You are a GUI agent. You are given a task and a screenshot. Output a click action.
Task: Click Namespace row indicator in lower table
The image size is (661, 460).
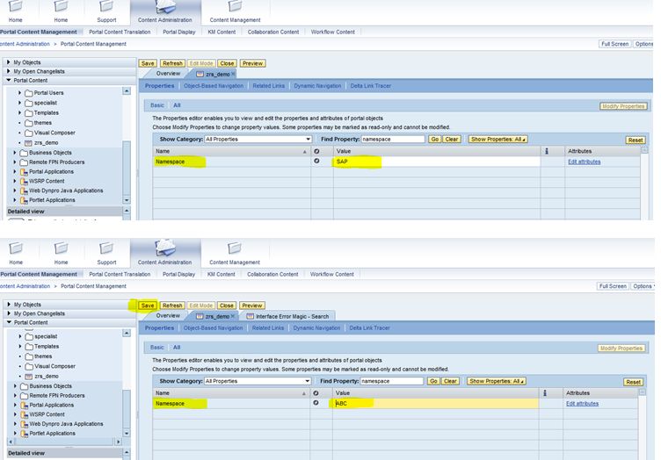pyautogui.click(x=316, y=403)
